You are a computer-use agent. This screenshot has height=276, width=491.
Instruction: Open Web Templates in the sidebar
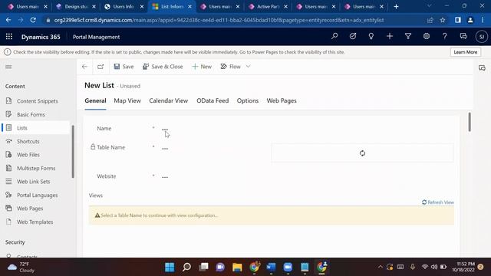click(35, 222)
